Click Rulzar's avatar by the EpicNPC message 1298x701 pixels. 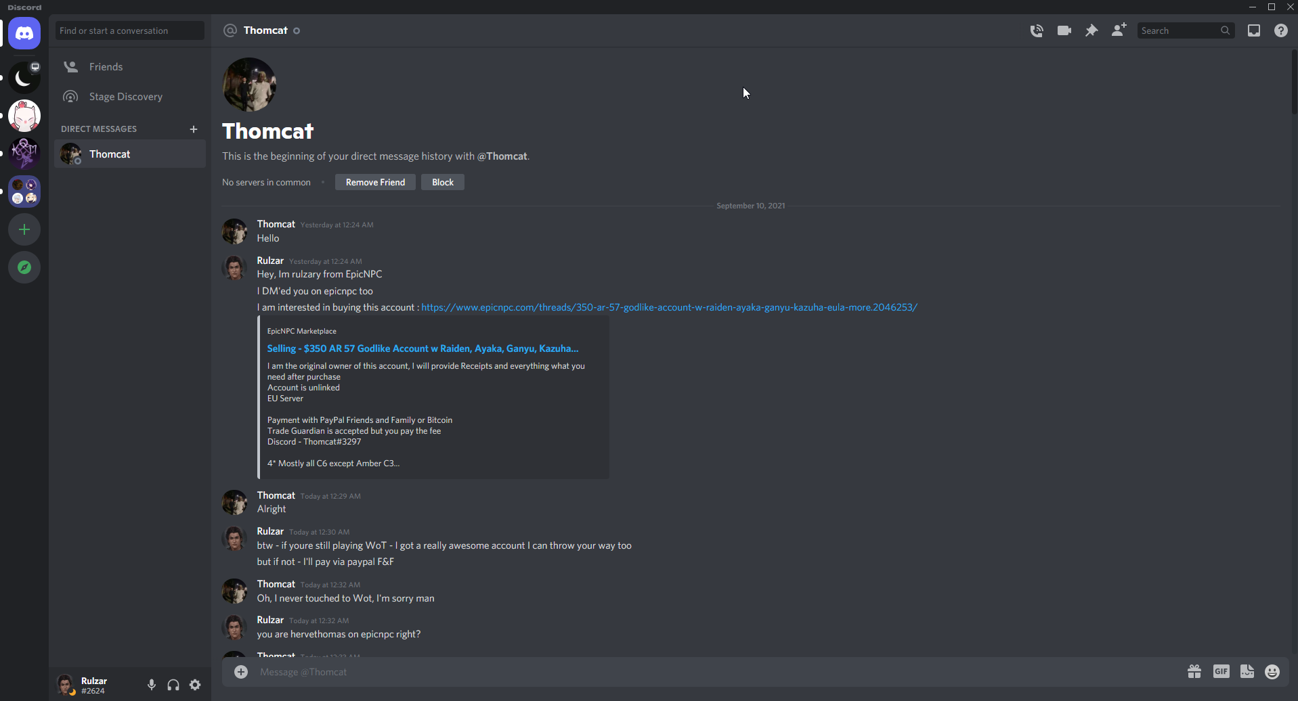tap(234, 268)
